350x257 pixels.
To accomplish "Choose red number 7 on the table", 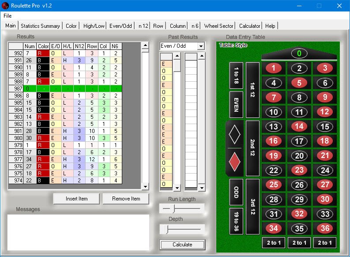I will (274, 97).
